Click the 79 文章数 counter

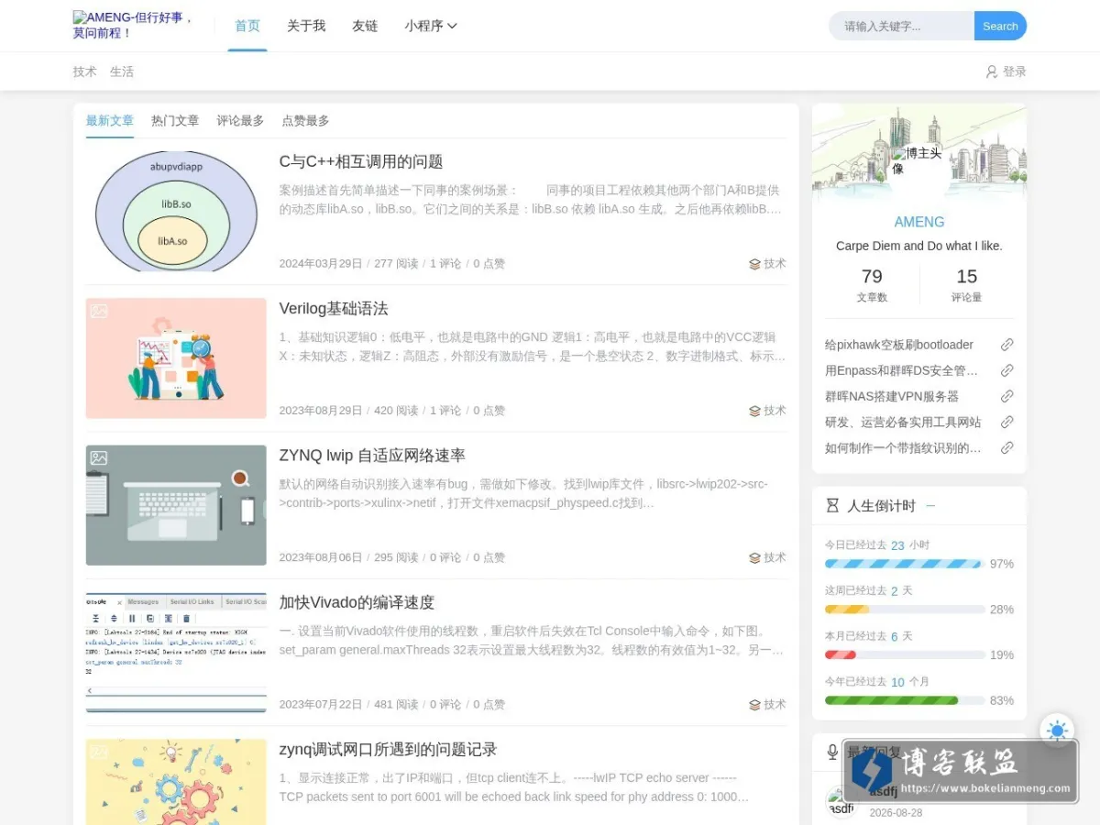point(872,284)
